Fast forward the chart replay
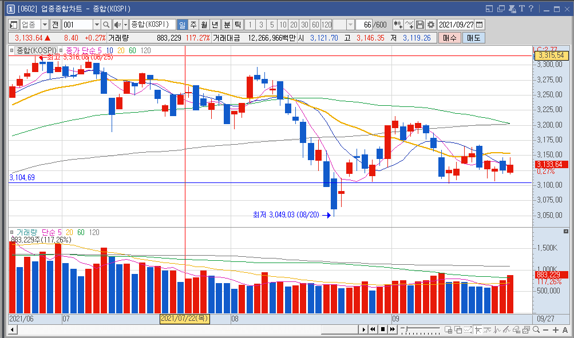 pyautogui.click(x=393, y=329)
